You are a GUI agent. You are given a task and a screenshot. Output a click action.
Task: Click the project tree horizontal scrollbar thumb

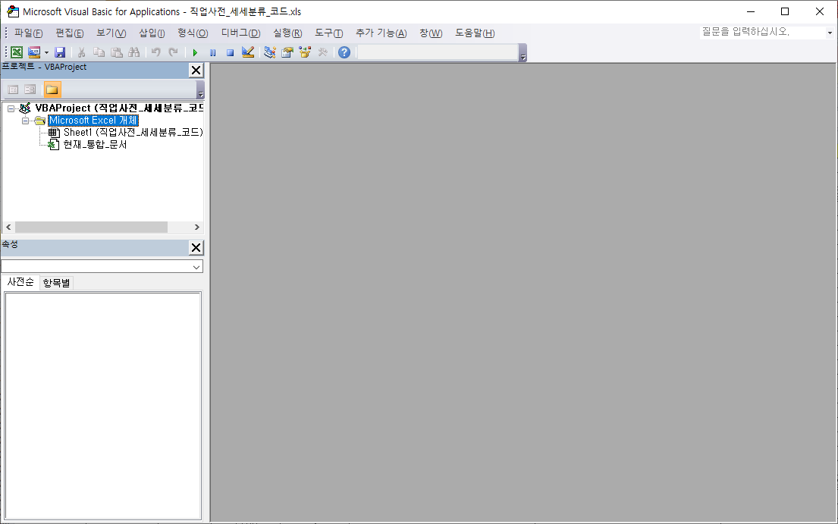coord(92,227)
